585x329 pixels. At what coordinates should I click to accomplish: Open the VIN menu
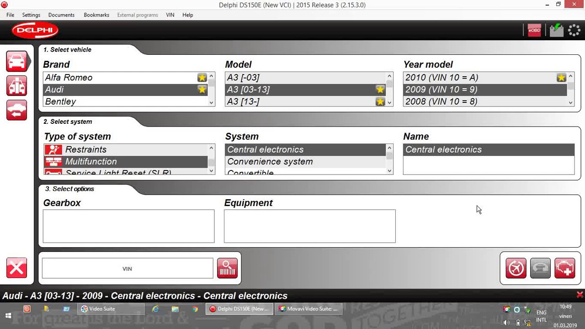tap(170, 15)
